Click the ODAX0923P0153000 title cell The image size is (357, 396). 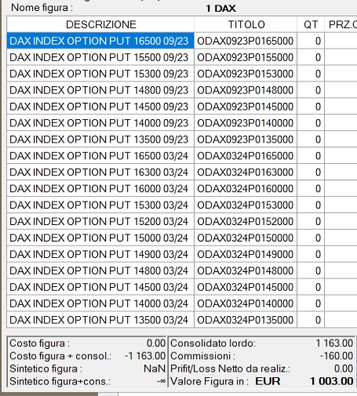(x=246, y=74)
